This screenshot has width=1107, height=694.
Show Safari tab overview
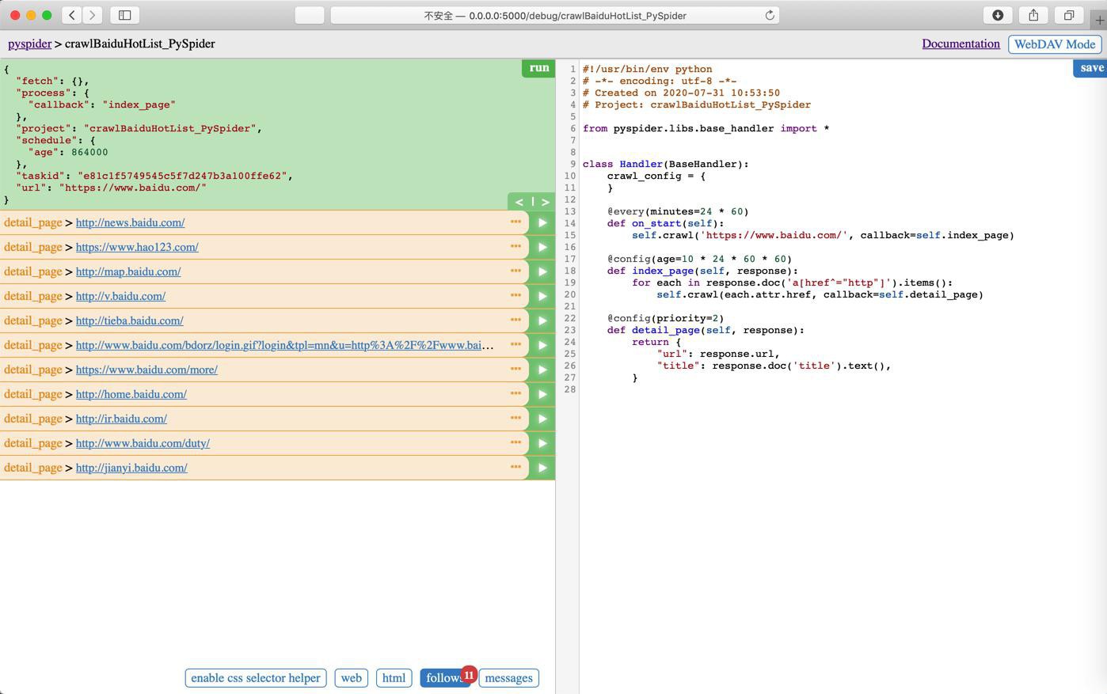pos(1069,15)
